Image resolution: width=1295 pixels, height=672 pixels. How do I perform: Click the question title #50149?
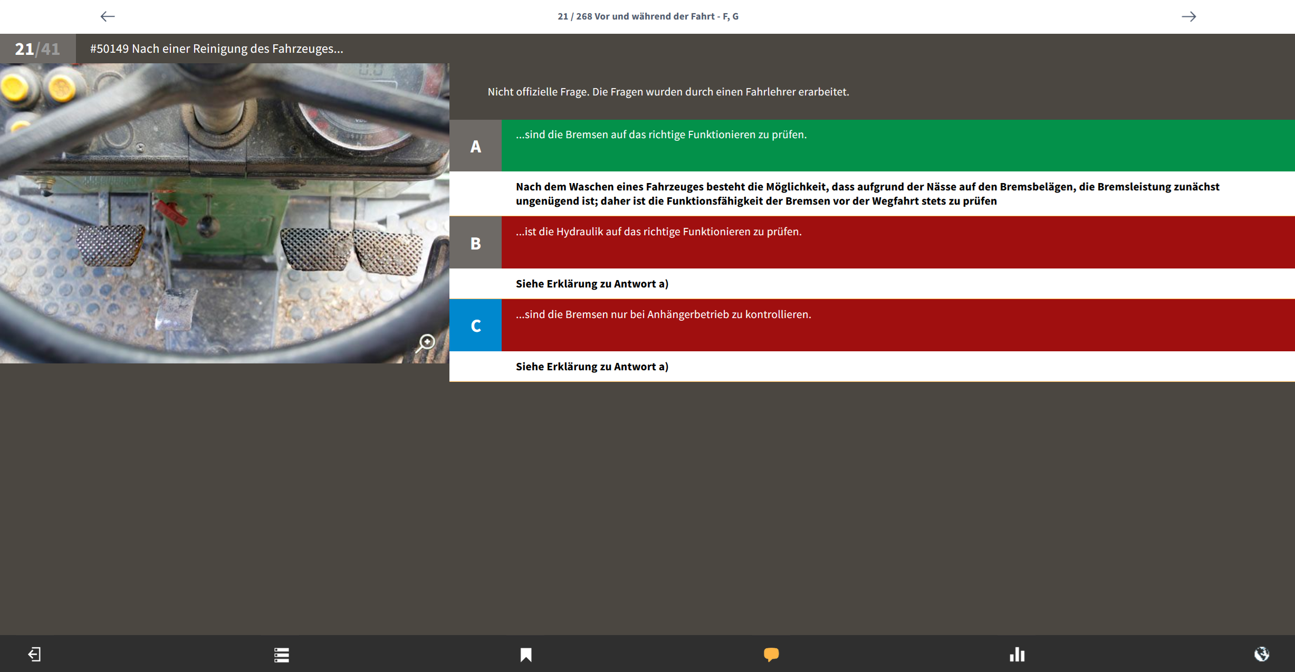click(216, 49)
